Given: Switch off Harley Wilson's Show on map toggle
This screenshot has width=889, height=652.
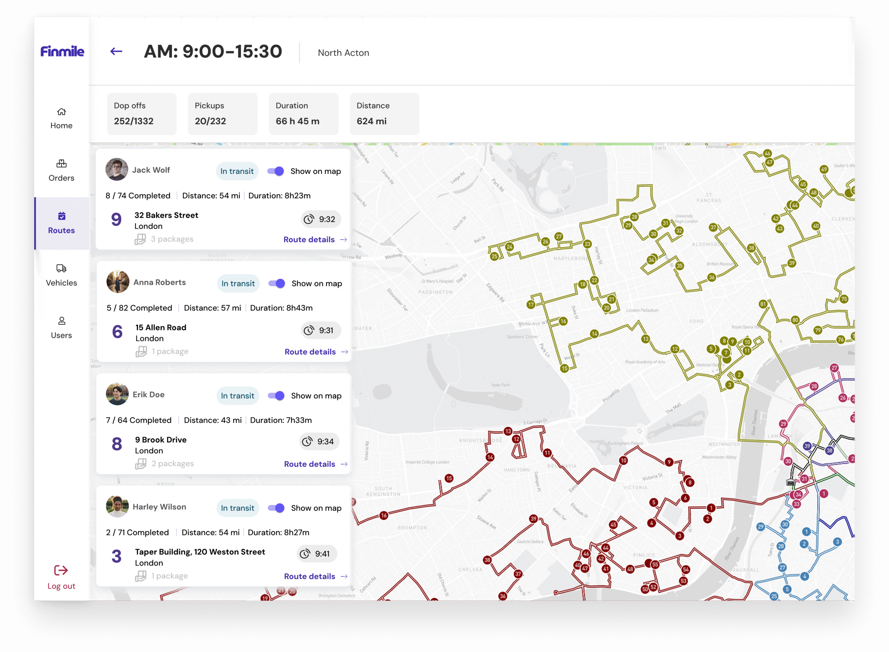Looking at the screenshot, I should [276, 508].
